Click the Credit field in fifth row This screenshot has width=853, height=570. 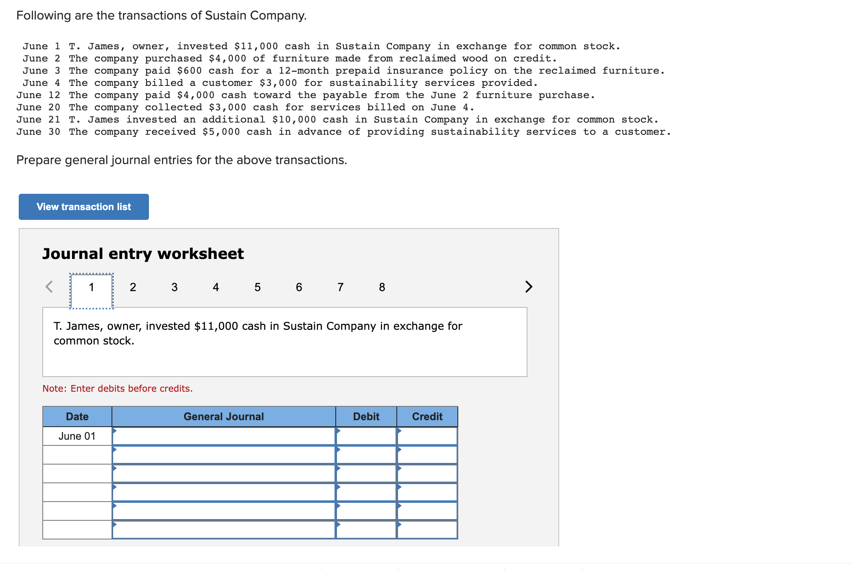tap(427, 511)
